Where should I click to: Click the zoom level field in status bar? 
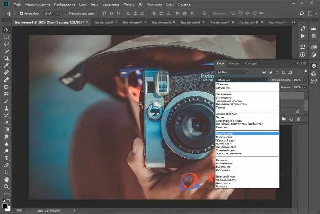[x=19, y=211]
